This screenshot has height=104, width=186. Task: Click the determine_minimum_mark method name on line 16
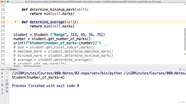[x=52, y=10]
